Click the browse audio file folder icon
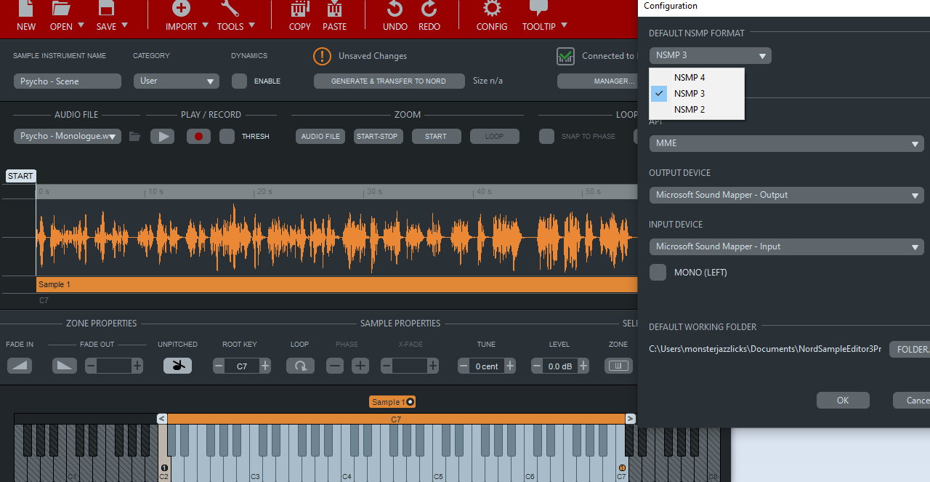This screenshot has height=482, width=930. click(134, 136)
